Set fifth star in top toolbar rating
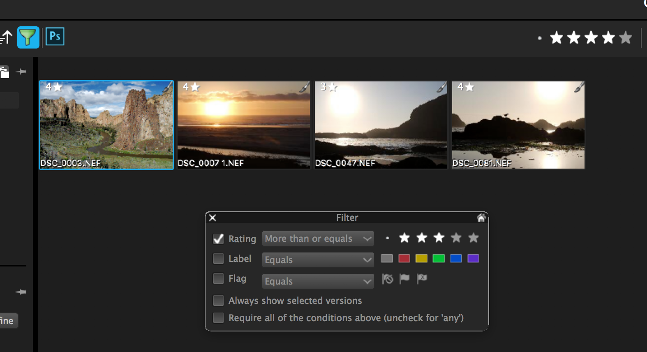The height and width of the screenshot is (352, 647). pos(626,38)
